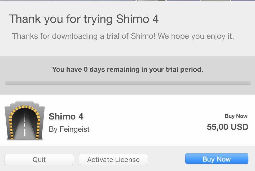Click the Shimo 4 tunnel app icon
The height and width of the screenshot is (171, 255).
pyautogui.click(x=25, y=121)
